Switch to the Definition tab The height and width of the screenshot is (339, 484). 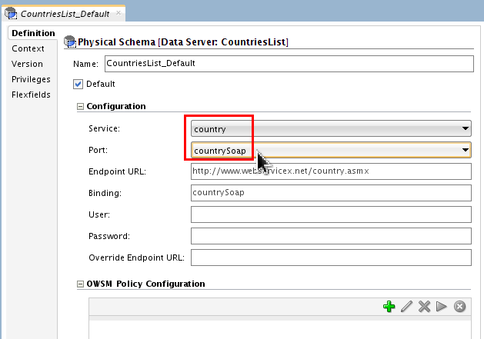(x=33, y=33)
